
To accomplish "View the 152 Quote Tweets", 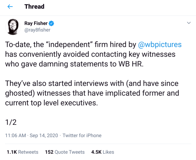I will 65,152.
